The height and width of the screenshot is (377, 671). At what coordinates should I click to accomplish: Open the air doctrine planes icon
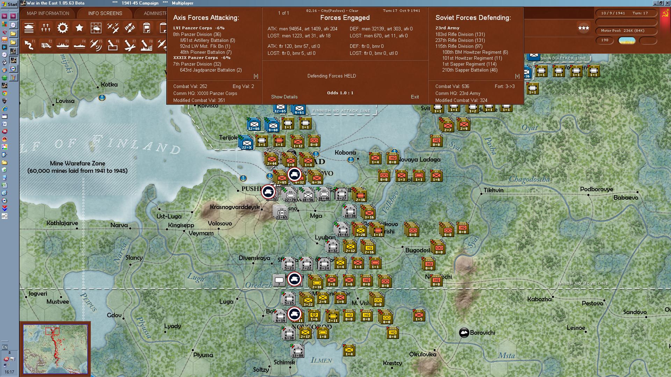[x=113, y=28]
